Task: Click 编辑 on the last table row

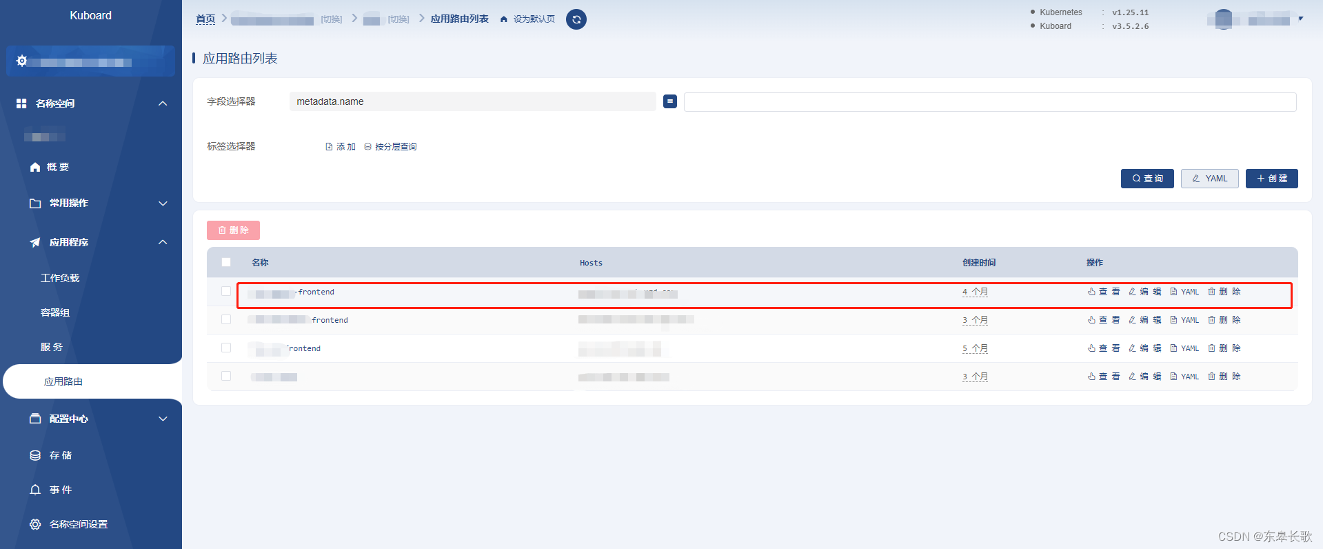Action: pos(1145,377)
